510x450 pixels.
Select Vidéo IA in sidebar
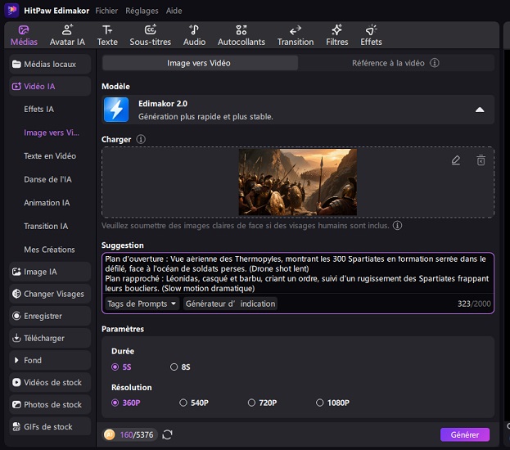[50, 86]
